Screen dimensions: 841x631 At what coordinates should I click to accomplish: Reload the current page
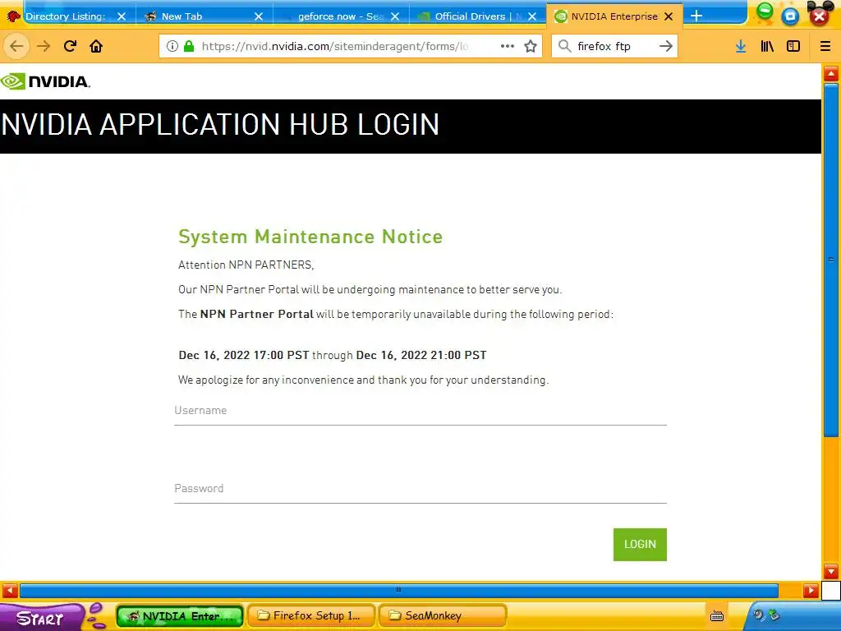point(70,46)
